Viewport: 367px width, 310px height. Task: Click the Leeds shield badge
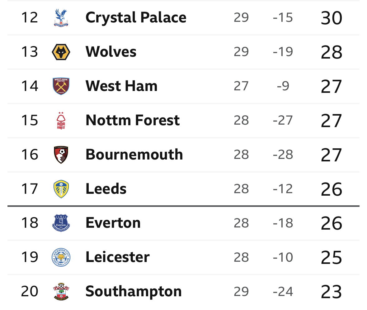pos(61,189)
